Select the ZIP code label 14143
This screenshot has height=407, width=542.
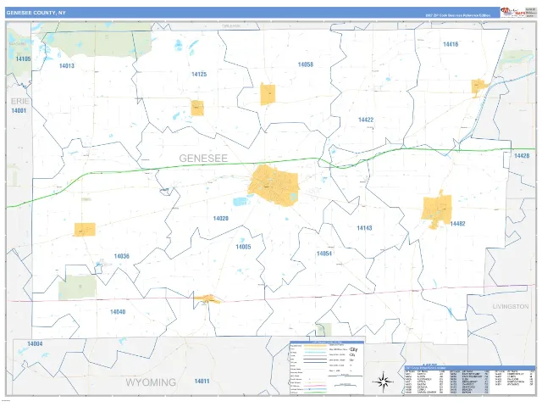[x=364, y=228]
